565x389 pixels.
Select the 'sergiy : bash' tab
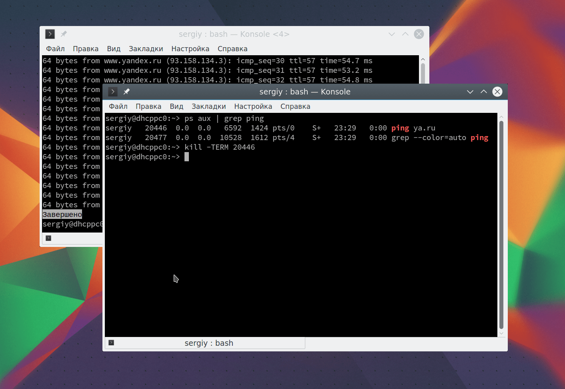tap(208, 343)
